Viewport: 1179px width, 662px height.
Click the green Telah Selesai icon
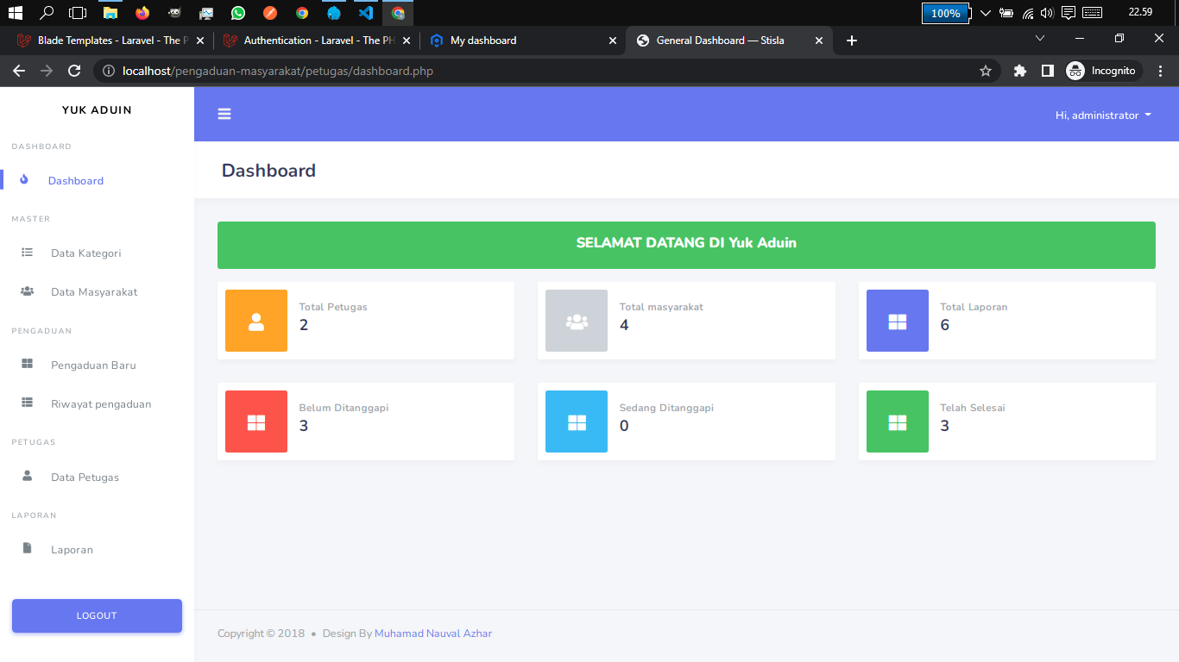[897, 422]
